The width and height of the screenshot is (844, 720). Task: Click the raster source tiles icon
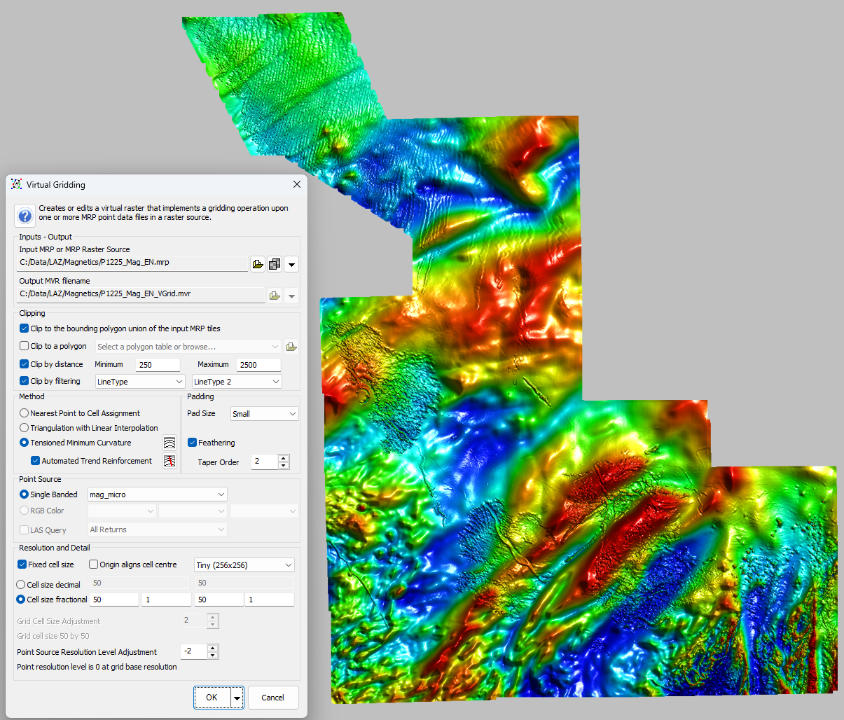coord(275,264)
